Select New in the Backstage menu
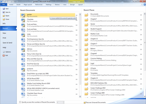Image resolution: width=146 pixels, height=104 pixels. (4, 33)
